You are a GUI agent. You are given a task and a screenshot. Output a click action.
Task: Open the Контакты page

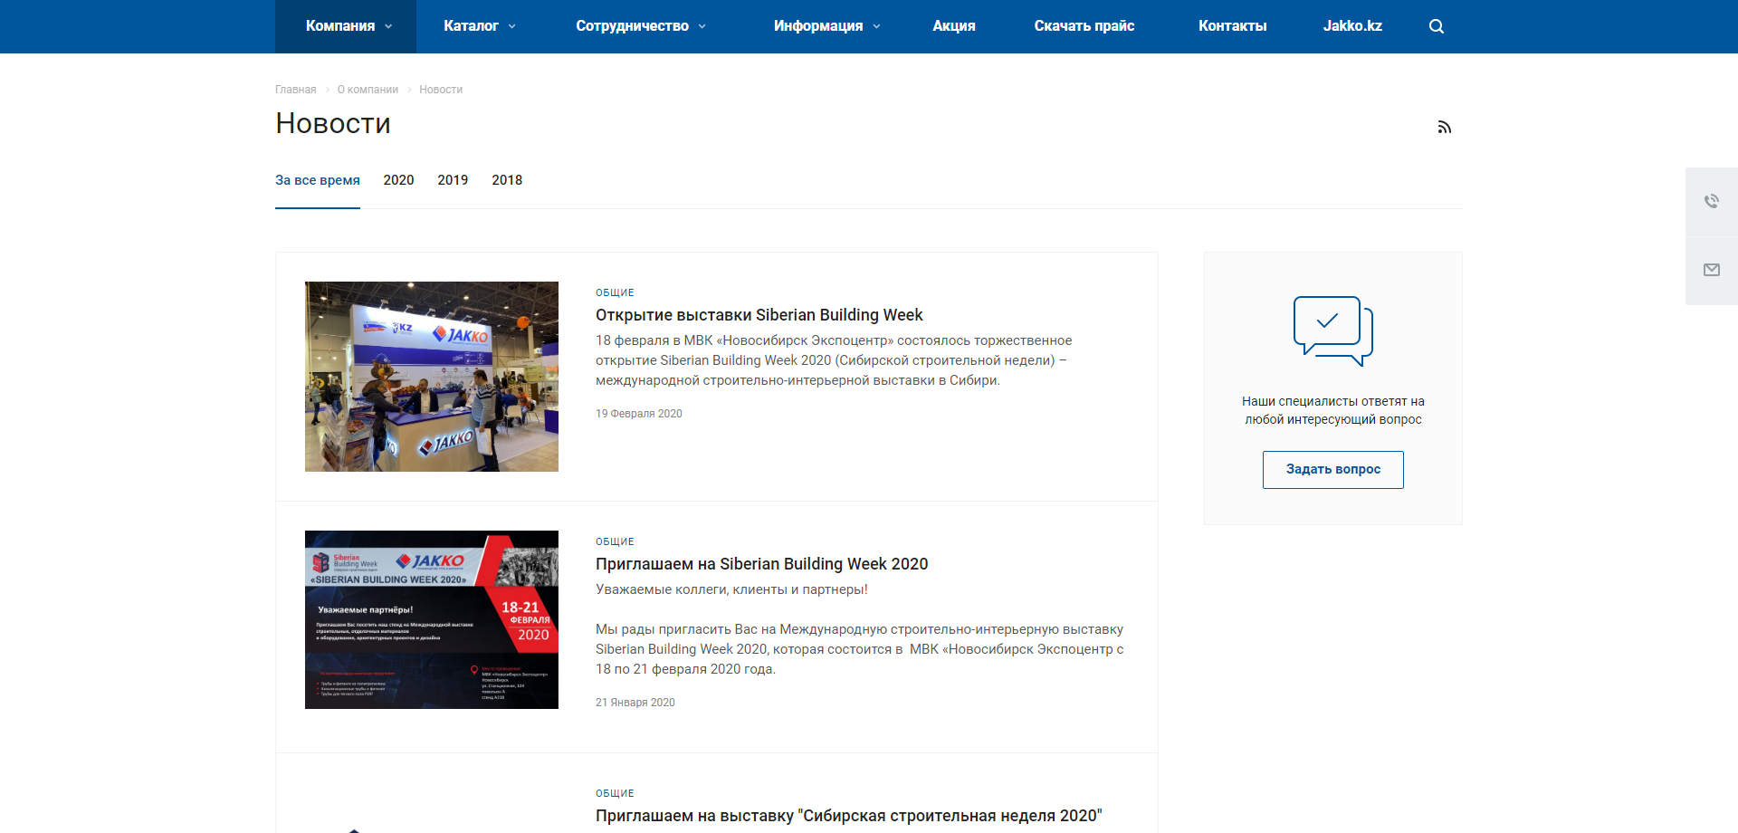(x=1233, y=26)
